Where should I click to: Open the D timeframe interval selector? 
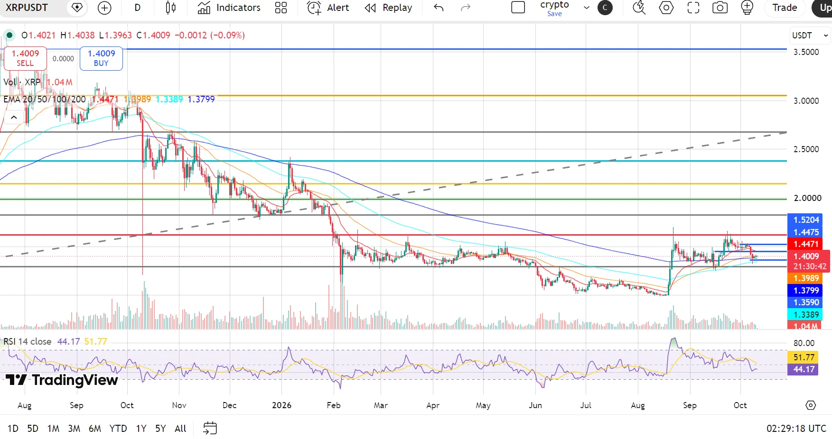[138, 8]
